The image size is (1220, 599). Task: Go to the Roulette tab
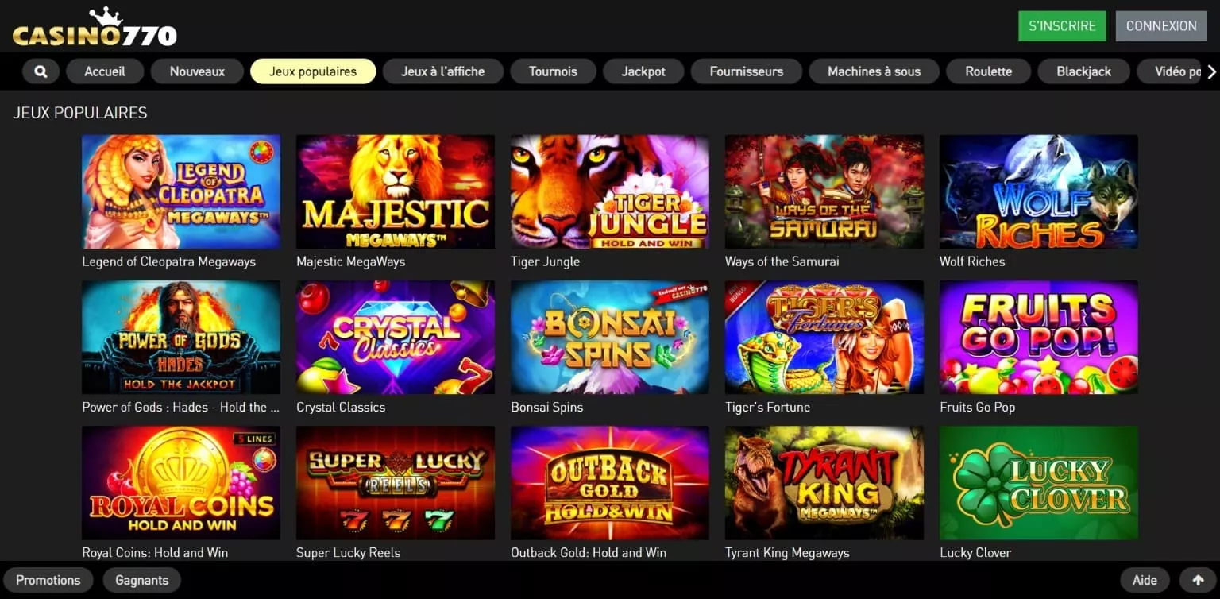989,71
